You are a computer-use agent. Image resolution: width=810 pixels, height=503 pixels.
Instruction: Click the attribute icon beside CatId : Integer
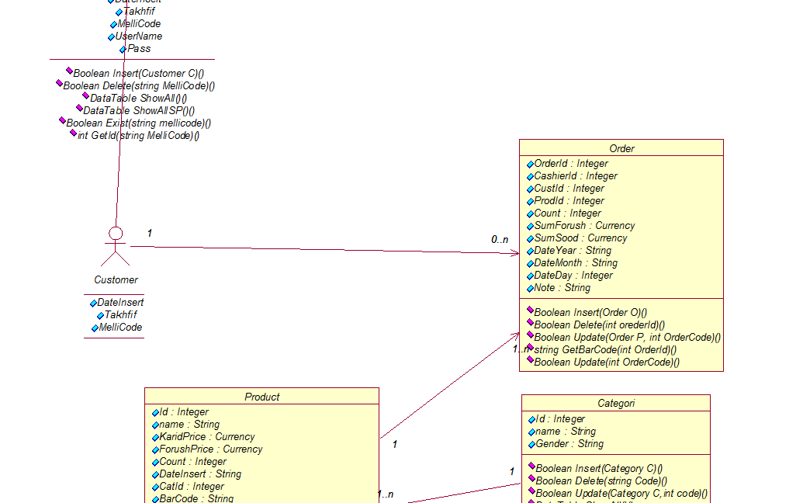155,487
